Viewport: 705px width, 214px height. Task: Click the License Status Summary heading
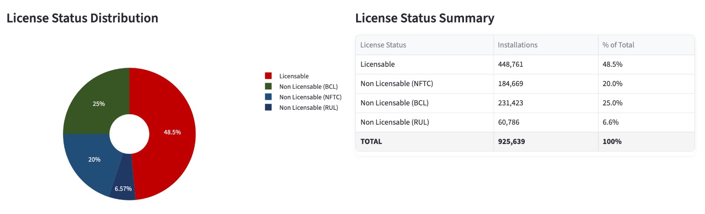[x=425, y=18]
